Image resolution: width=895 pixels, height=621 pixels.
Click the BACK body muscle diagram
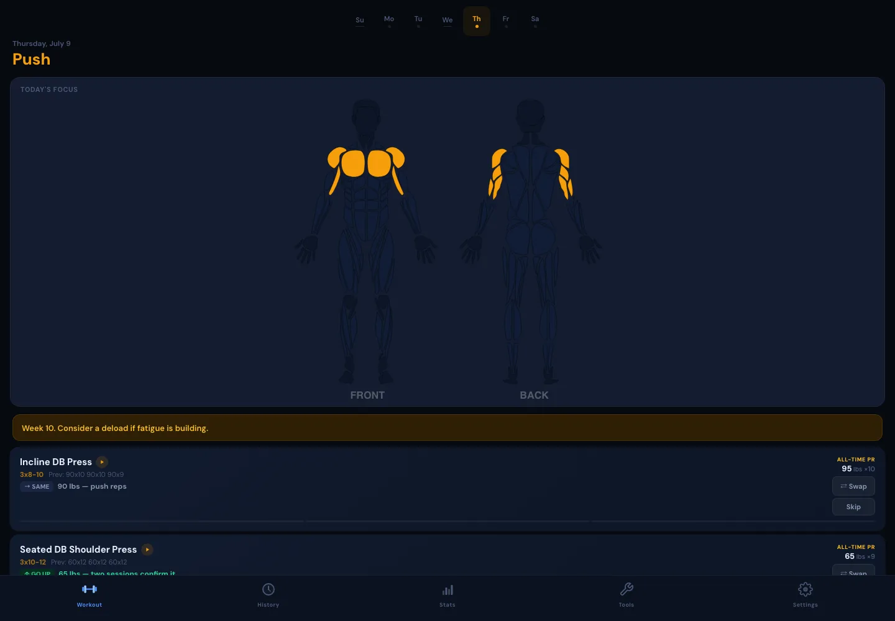click(x=531, y=242)
